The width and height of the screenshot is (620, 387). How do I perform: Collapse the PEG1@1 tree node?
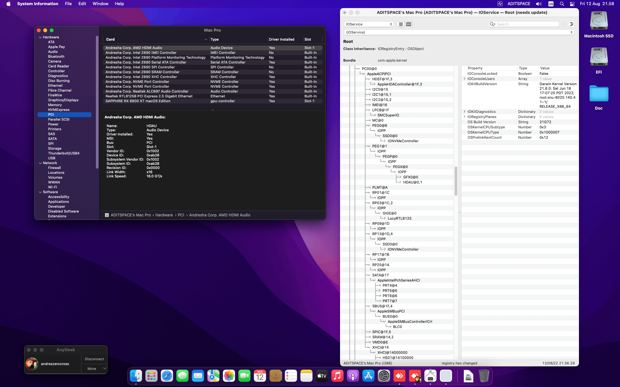pos(368,146)
